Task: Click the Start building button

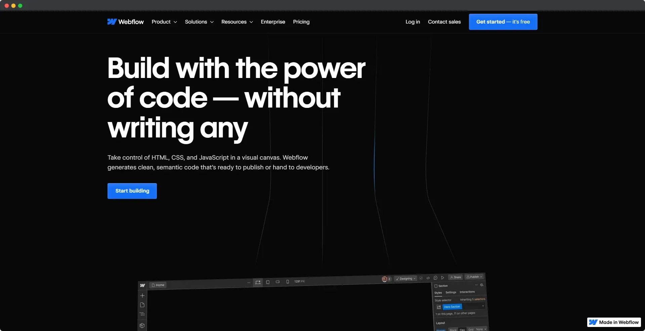Action: [x=132, y=191]
